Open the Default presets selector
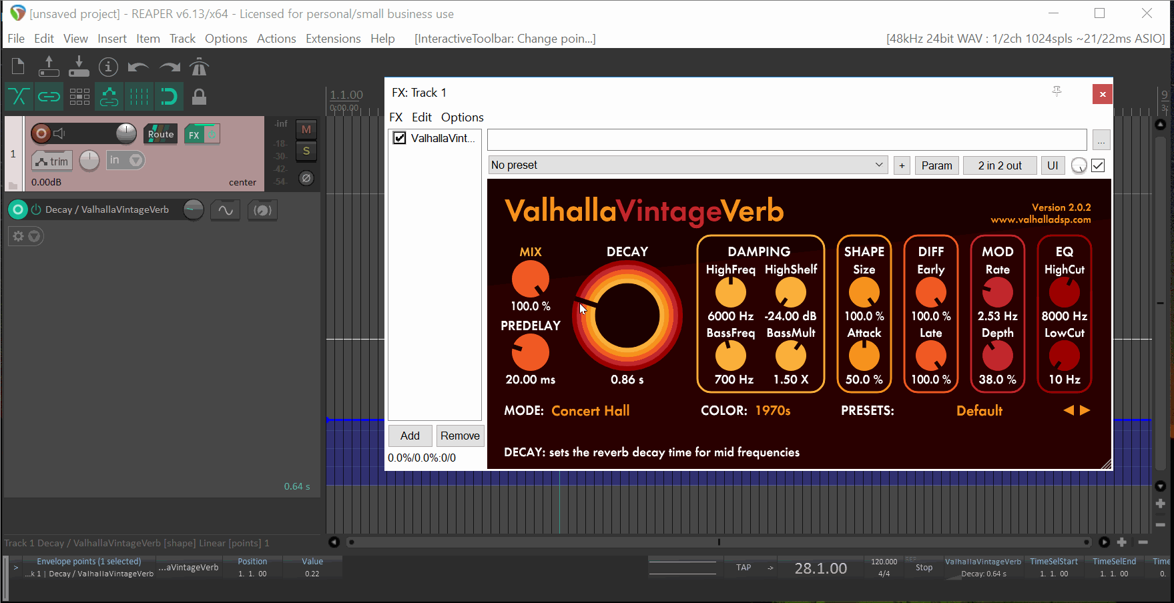Image resolution: width=1174 pixels, height=603 pixels. point(979,411)
